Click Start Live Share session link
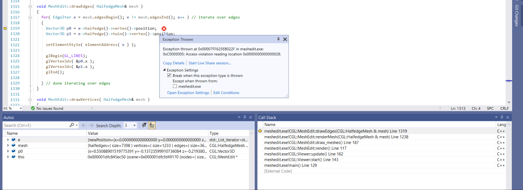Screen dimensions: 523x190 pos(210,63)
